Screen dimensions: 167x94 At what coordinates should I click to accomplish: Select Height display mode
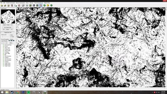(x=4, y=25)
